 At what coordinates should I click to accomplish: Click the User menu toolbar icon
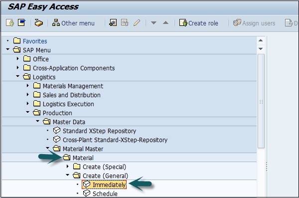click(10, 23)
